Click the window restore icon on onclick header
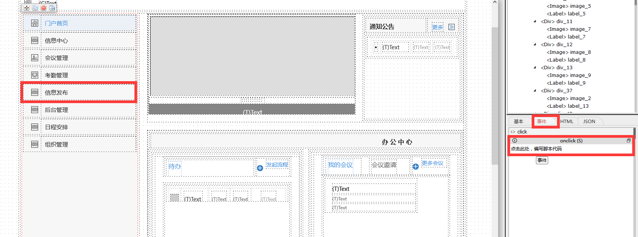The width and height of the screenshot is (638, 237). coord(628,141)
